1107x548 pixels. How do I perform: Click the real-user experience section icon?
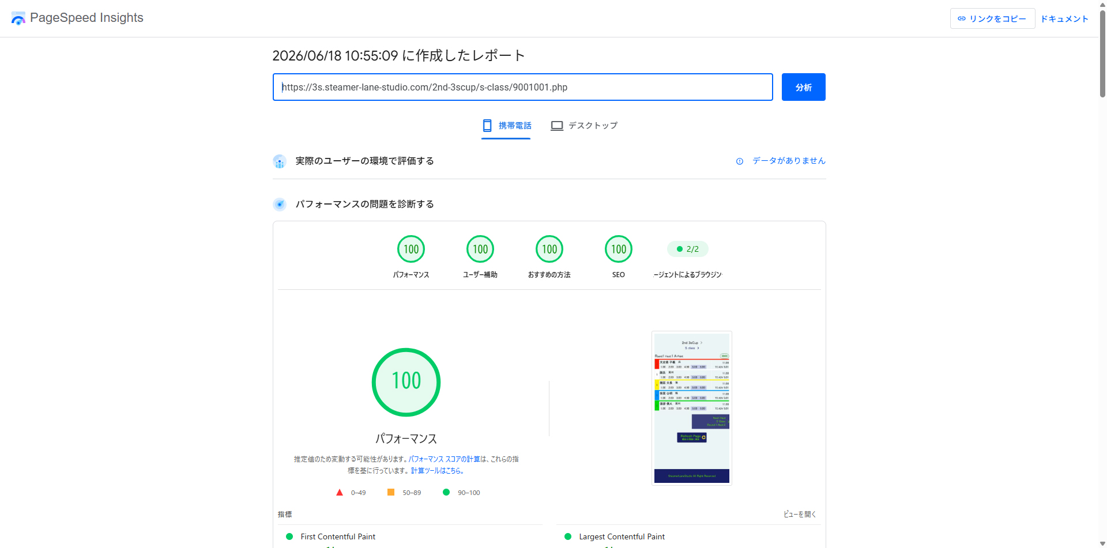[x=280, y=161]
